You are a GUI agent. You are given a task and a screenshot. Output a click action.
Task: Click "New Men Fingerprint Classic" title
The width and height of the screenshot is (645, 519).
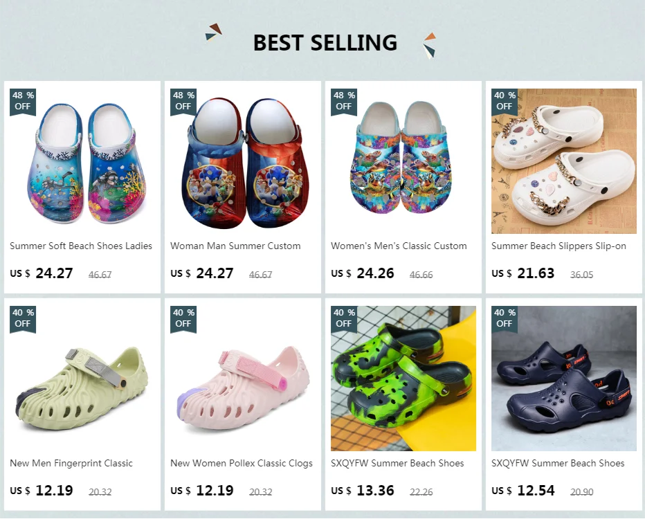71,463
